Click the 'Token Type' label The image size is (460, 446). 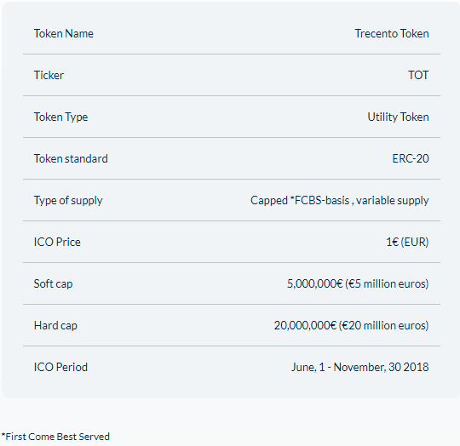click(61, 117)
